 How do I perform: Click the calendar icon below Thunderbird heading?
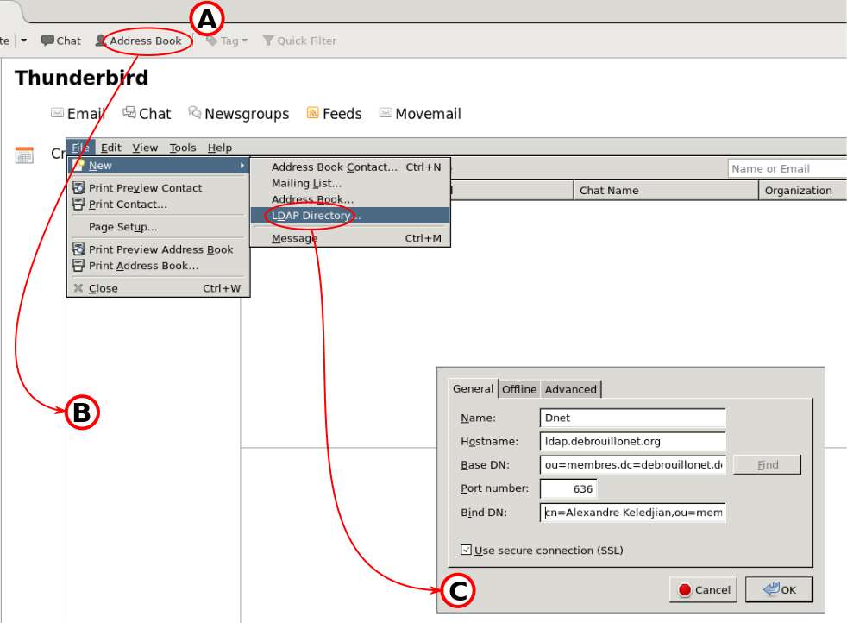coord(24,155)
